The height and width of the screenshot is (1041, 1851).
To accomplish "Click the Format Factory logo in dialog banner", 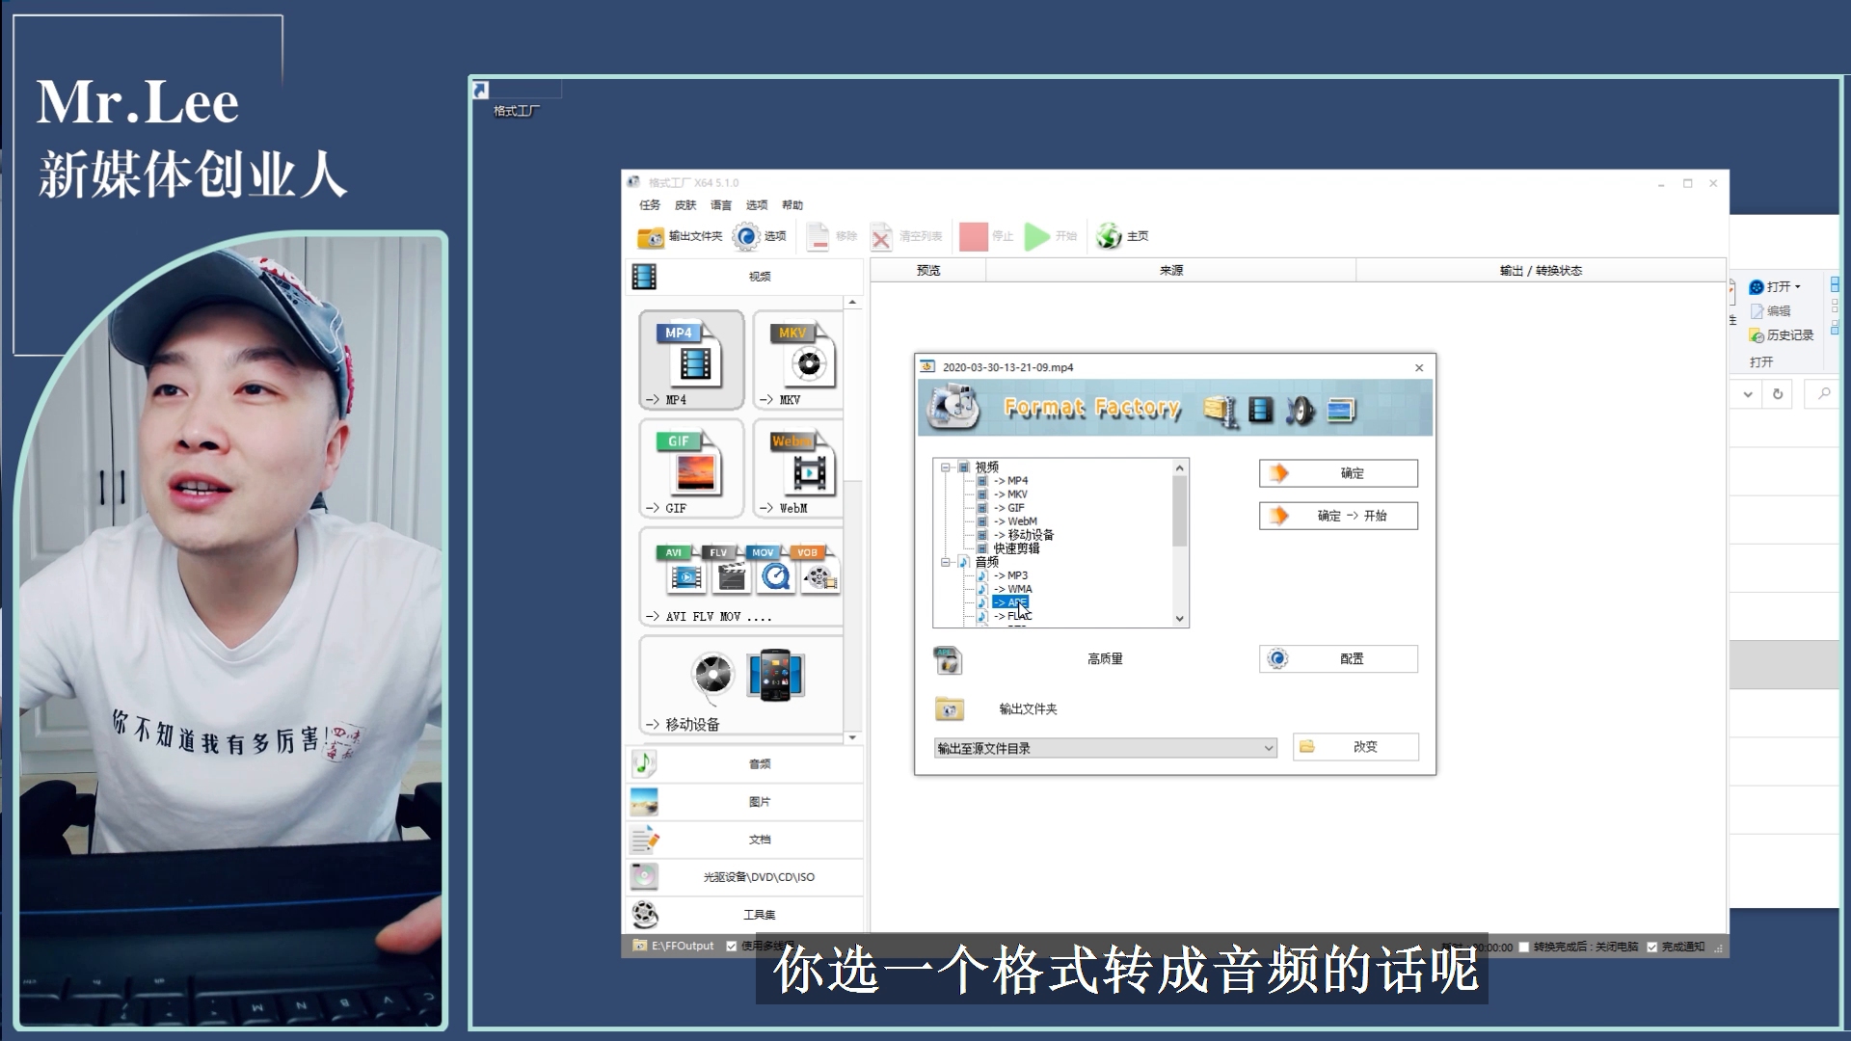I will pos(953,407).
